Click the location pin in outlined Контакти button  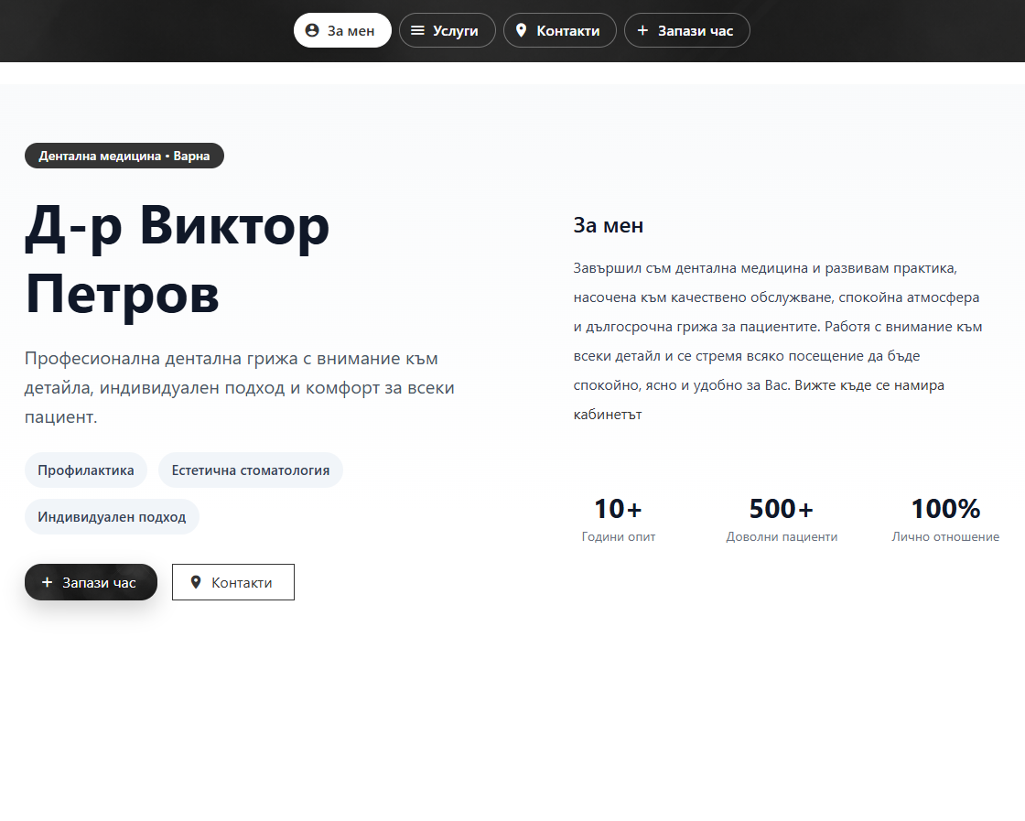click(196, 582)
